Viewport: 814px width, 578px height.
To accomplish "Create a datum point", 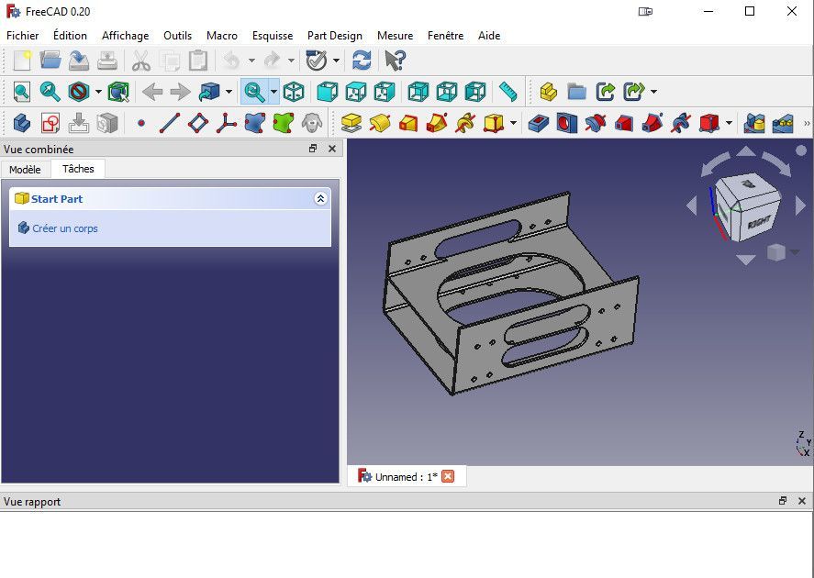I will point(140,122).
